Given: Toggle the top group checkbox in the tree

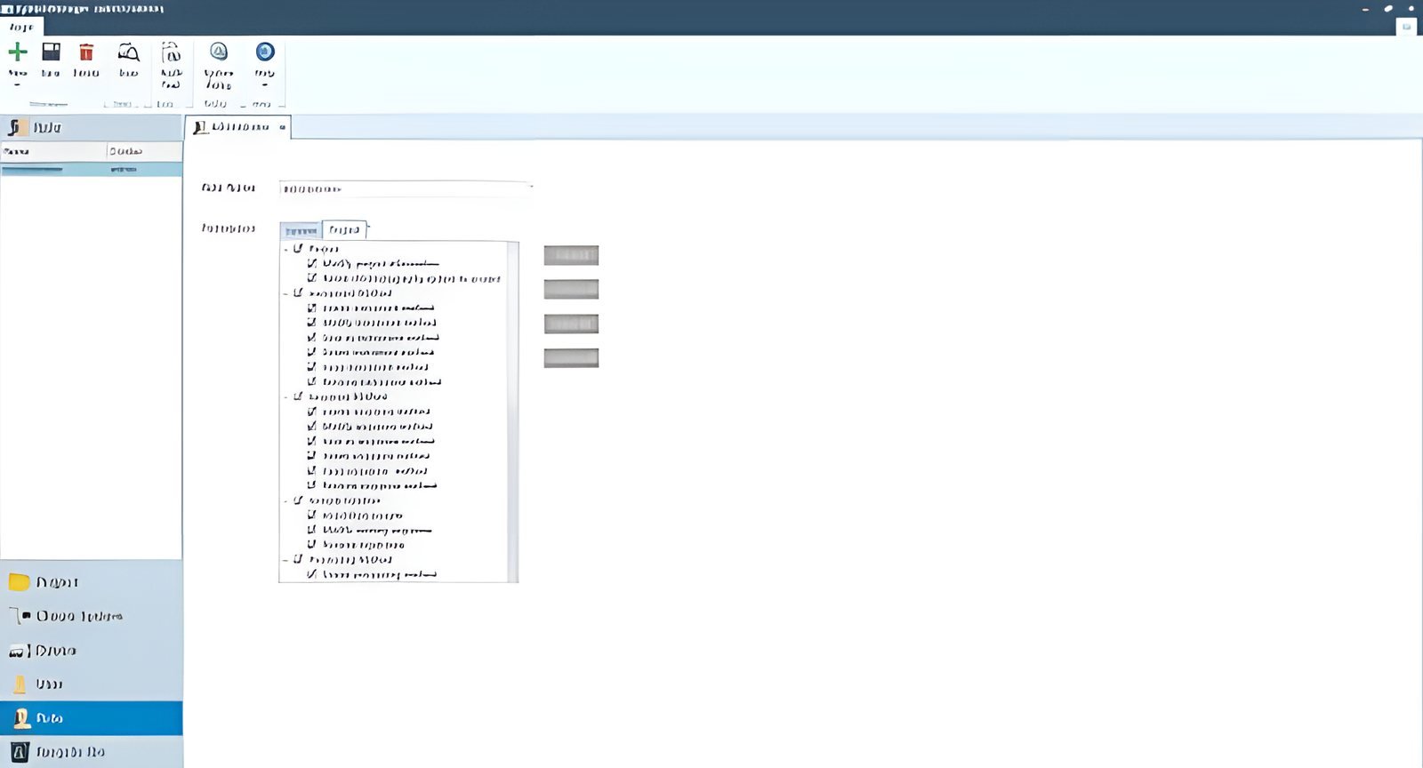Looking at the screenshot, I should (x=298, y=249).
